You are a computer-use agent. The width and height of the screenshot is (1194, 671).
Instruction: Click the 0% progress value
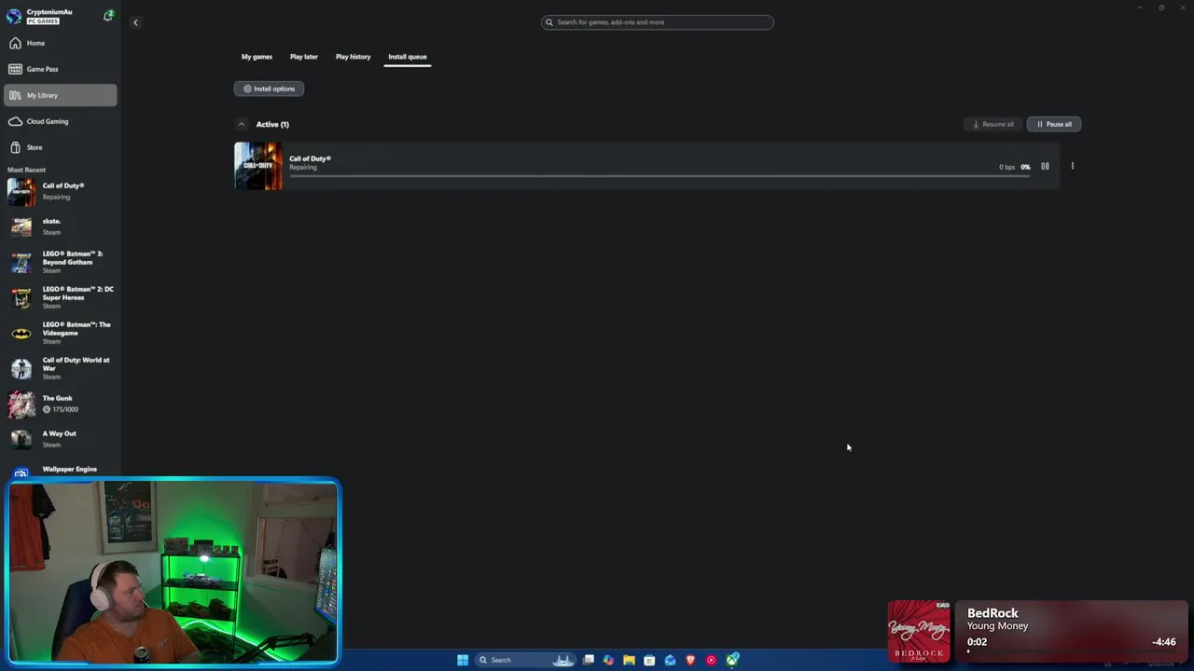tap(1025, 167)
